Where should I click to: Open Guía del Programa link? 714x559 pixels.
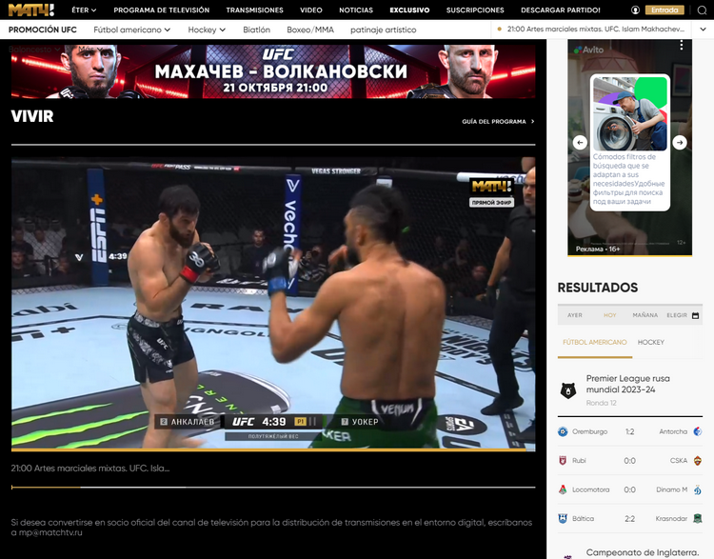[x=498, y=122]
